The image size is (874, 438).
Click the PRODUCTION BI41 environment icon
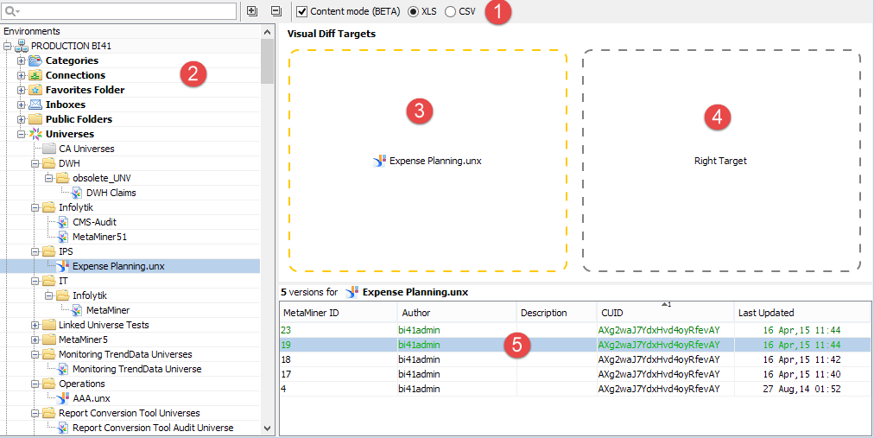(22, 46)
